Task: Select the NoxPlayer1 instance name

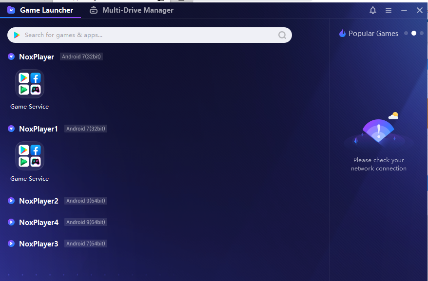Action: 39,129
